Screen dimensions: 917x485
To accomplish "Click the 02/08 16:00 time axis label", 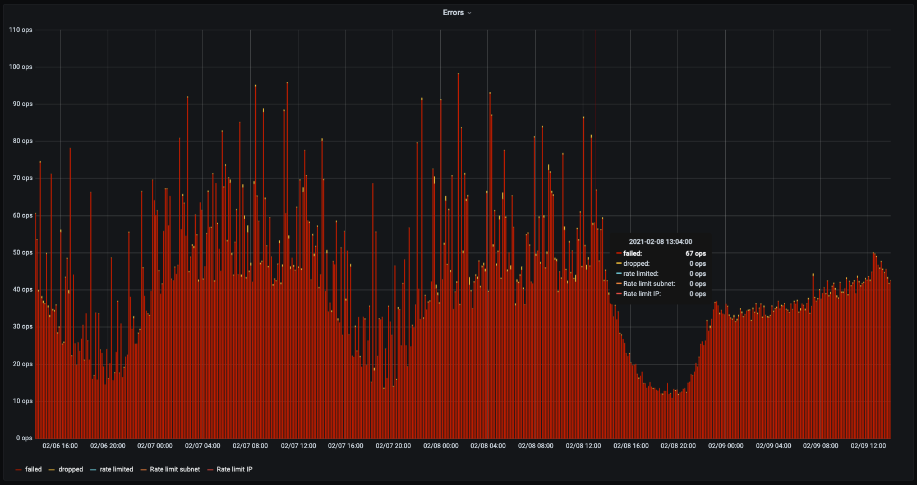I will coord(631,446).
